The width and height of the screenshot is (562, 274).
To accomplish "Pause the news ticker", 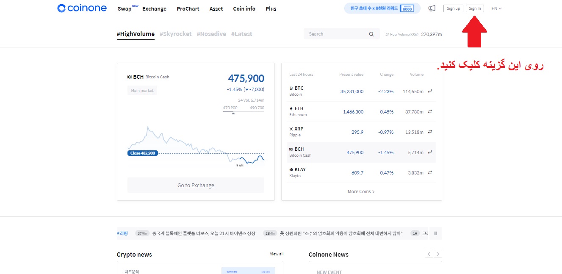I will tap(435, 233).
